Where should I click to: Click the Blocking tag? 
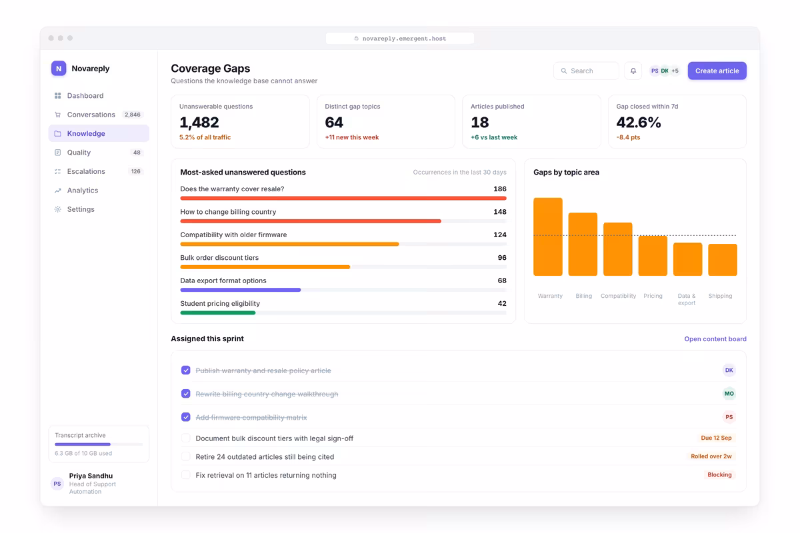click(x=720, y=475)
